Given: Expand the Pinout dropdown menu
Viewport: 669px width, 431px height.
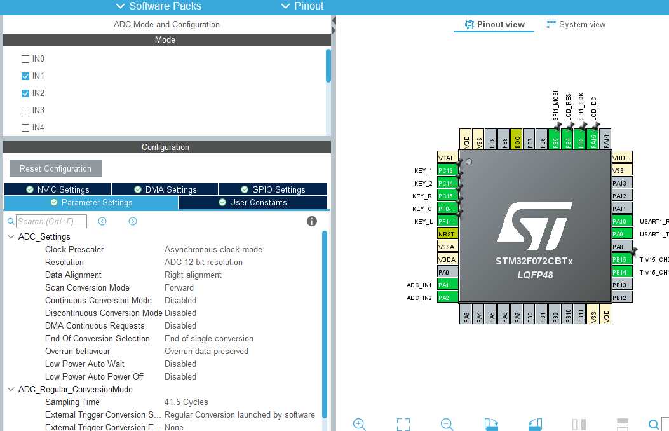Looking at the screenshot, I should click(x=302, y=6).
